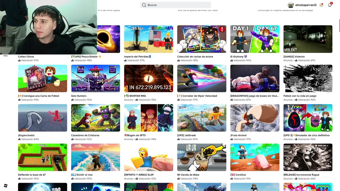Click the Defiende tu base de 67 title
The image size is (340, 191).
32,175
